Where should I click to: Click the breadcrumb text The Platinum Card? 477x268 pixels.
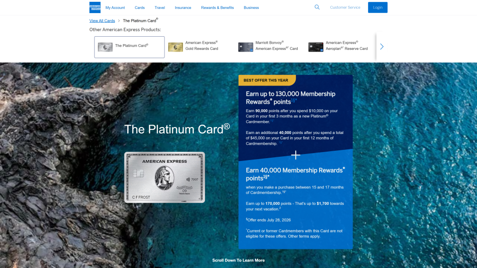140,20
